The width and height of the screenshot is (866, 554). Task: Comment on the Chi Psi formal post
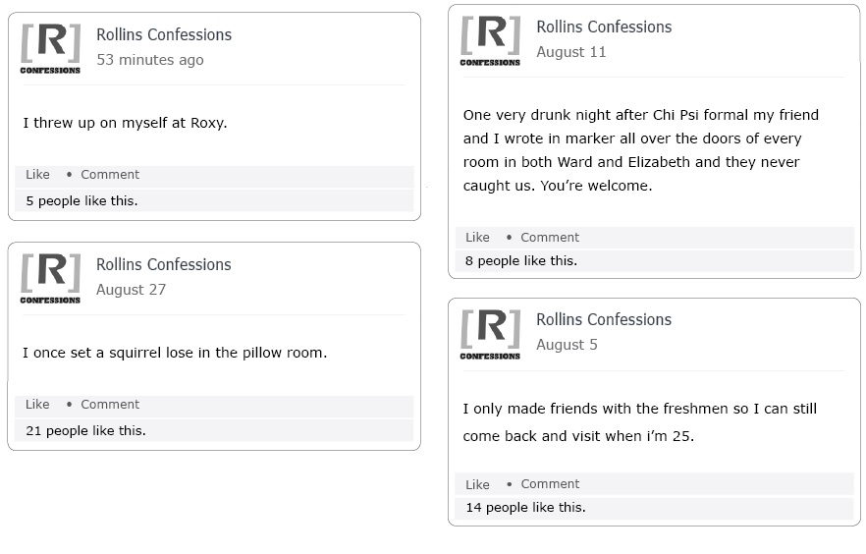(550, 238)
